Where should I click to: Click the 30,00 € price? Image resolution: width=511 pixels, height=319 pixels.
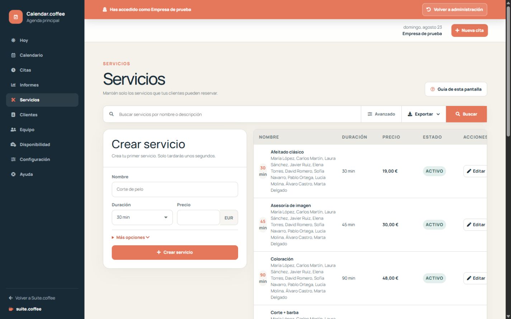(390, 225)
